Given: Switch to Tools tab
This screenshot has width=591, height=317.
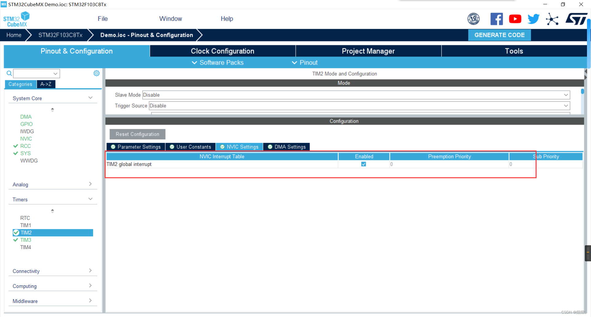Looking at the screenshot, I should click(x=514, y=51).
